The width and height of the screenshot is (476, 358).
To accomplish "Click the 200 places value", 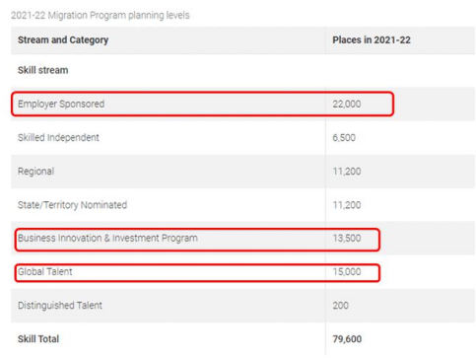I will (340, 306).
